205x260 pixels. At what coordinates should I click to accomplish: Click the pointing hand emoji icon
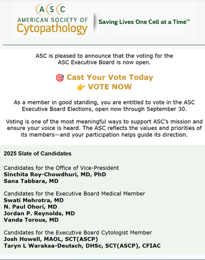(81, 87)
